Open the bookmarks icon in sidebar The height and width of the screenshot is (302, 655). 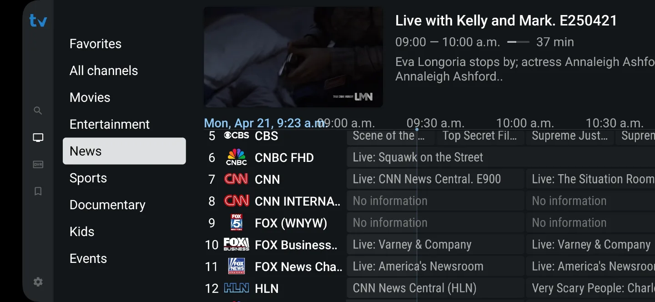(38, 191)
